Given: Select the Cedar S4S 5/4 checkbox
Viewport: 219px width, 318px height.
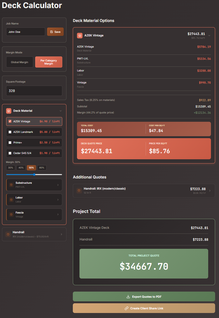Looking at the screenshot, I should [10, 153].
